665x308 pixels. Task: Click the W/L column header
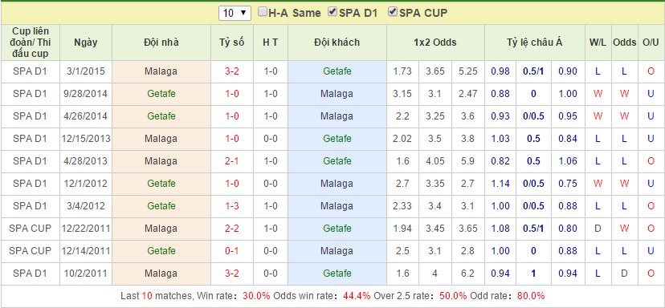point(598,43)
